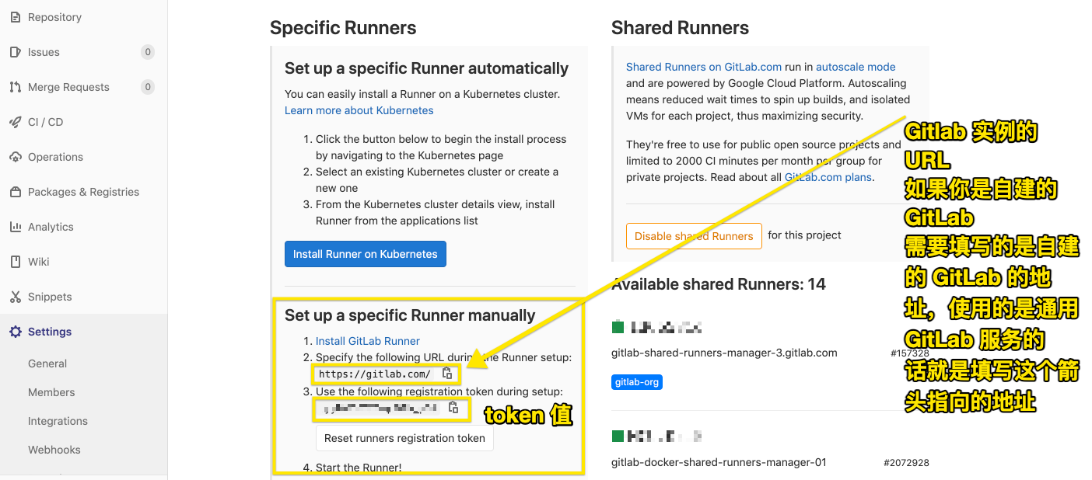The height and width of the screenshot is (480, 1092).
Task: Click green status square of runner #157328
Action: point(618,327)
